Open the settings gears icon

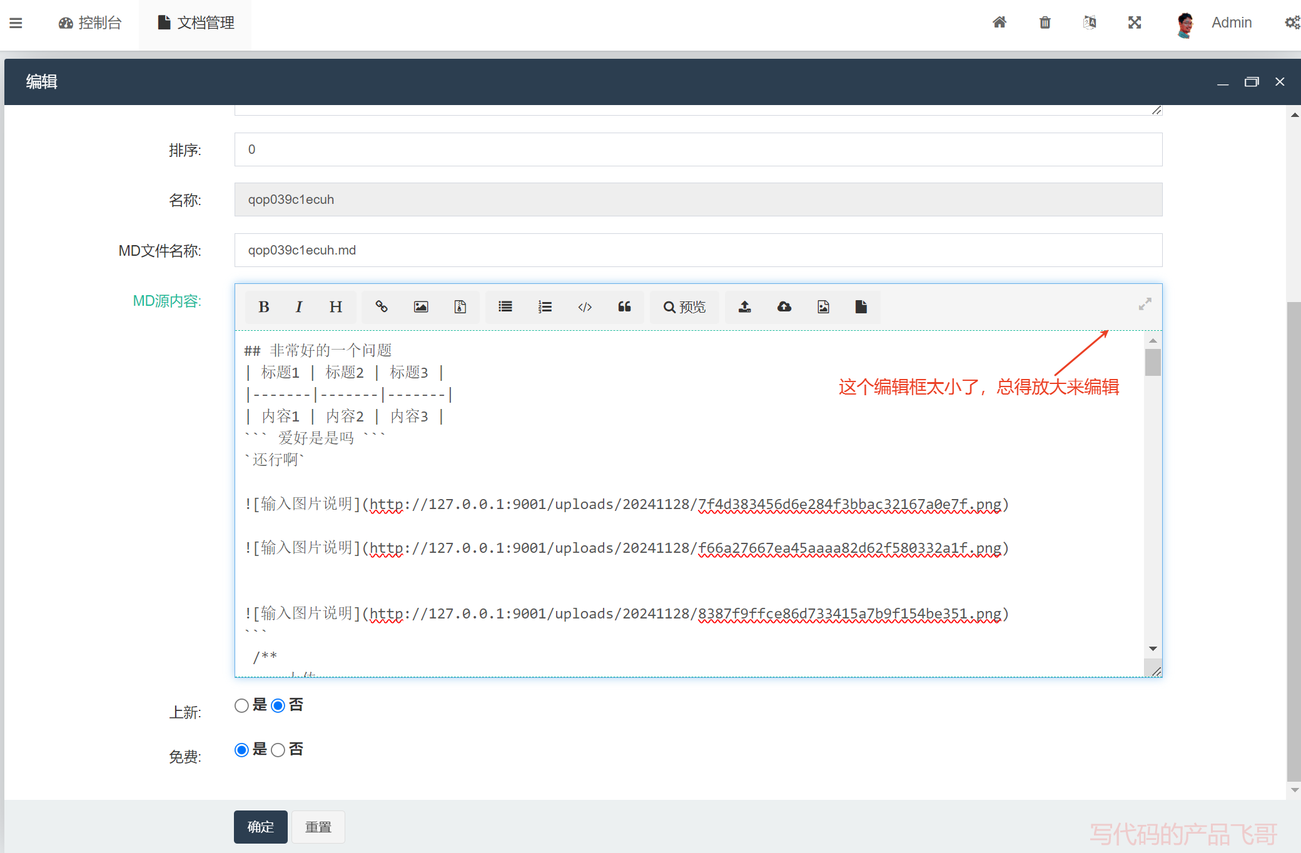(x=1293, y=23)
